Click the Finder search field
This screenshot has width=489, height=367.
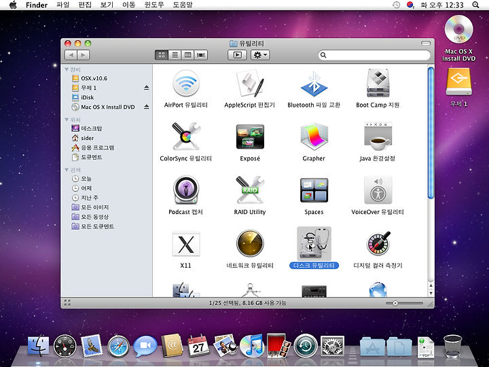pos(374,55)
